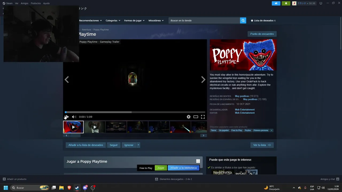Click the Añadir un producto plus icon
342x192 pixels.
point(4,179)
